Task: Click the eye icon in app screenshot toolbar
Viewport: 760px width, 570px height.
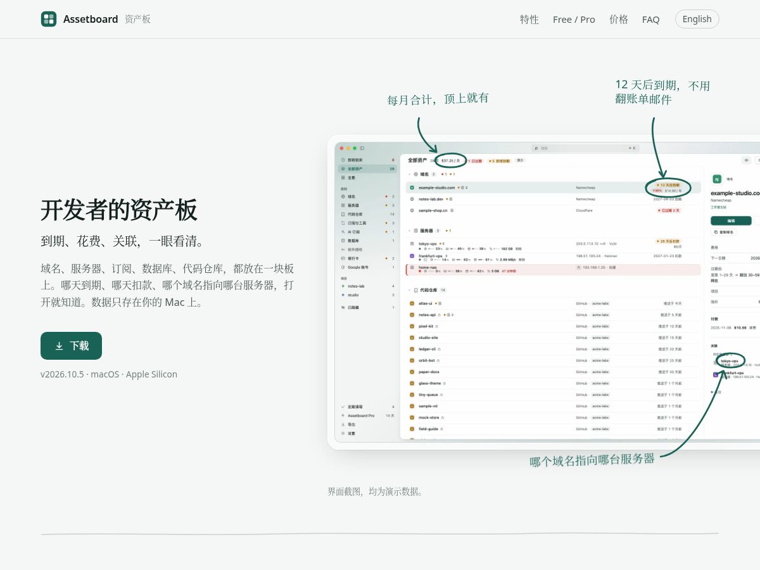Action: coord(747,160)
